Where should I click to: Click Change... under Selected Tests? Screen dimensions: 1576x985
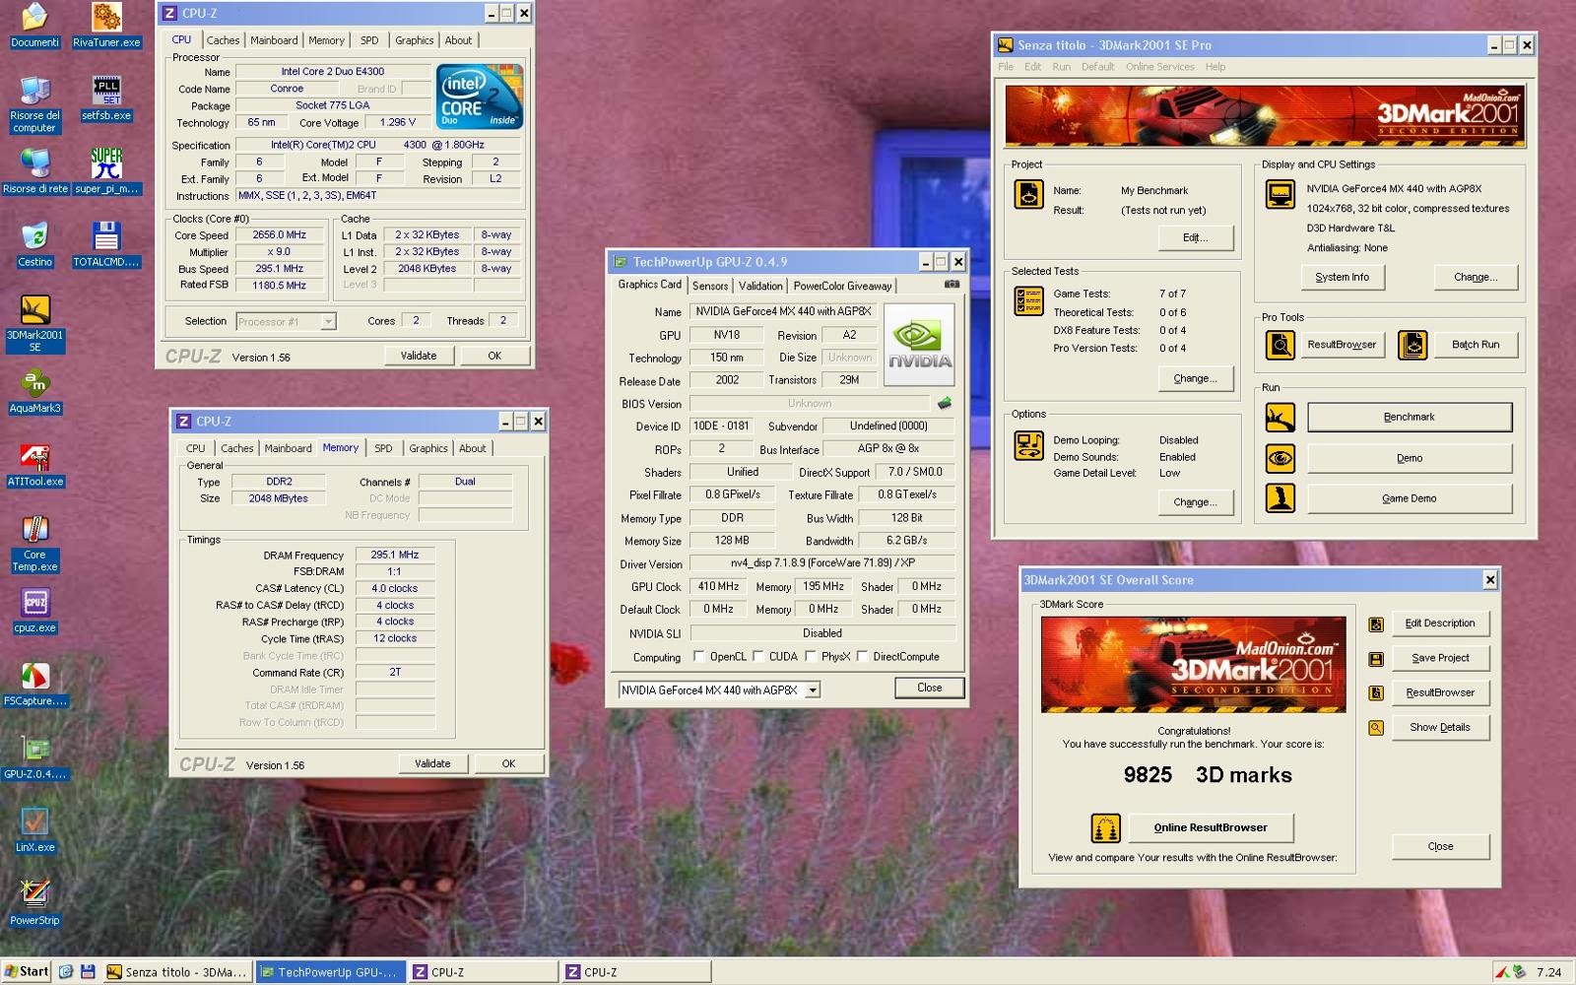1195,378
